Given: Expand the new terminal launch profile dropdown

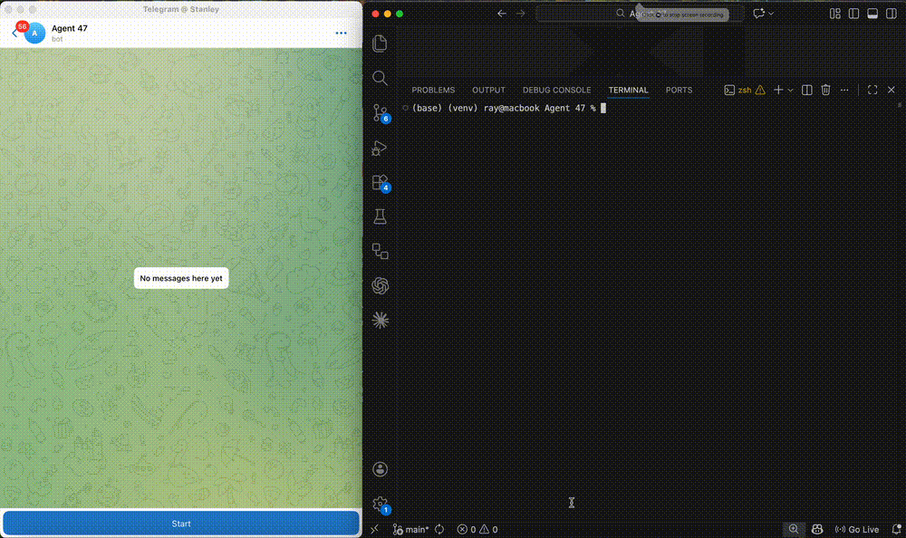Looking at the screenshot, I should (791, 90).
